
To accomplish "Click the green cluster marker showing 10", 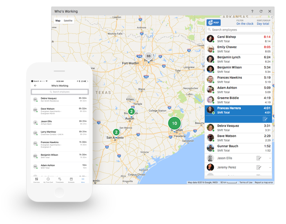I will coord(174,123).
